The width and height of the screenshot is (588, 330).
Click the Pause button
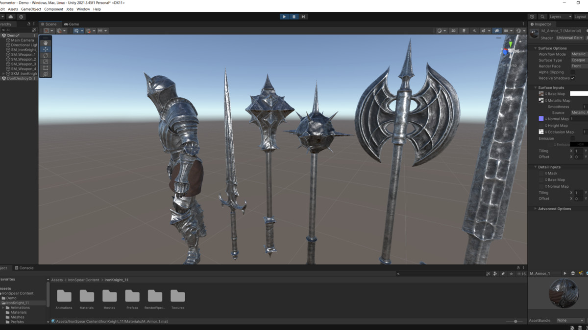point(294,17)
